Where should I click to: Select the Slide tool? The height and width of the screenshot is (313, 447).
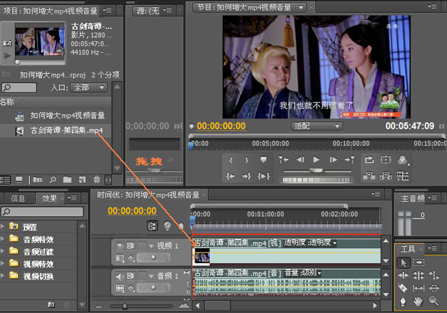(434, 288)
